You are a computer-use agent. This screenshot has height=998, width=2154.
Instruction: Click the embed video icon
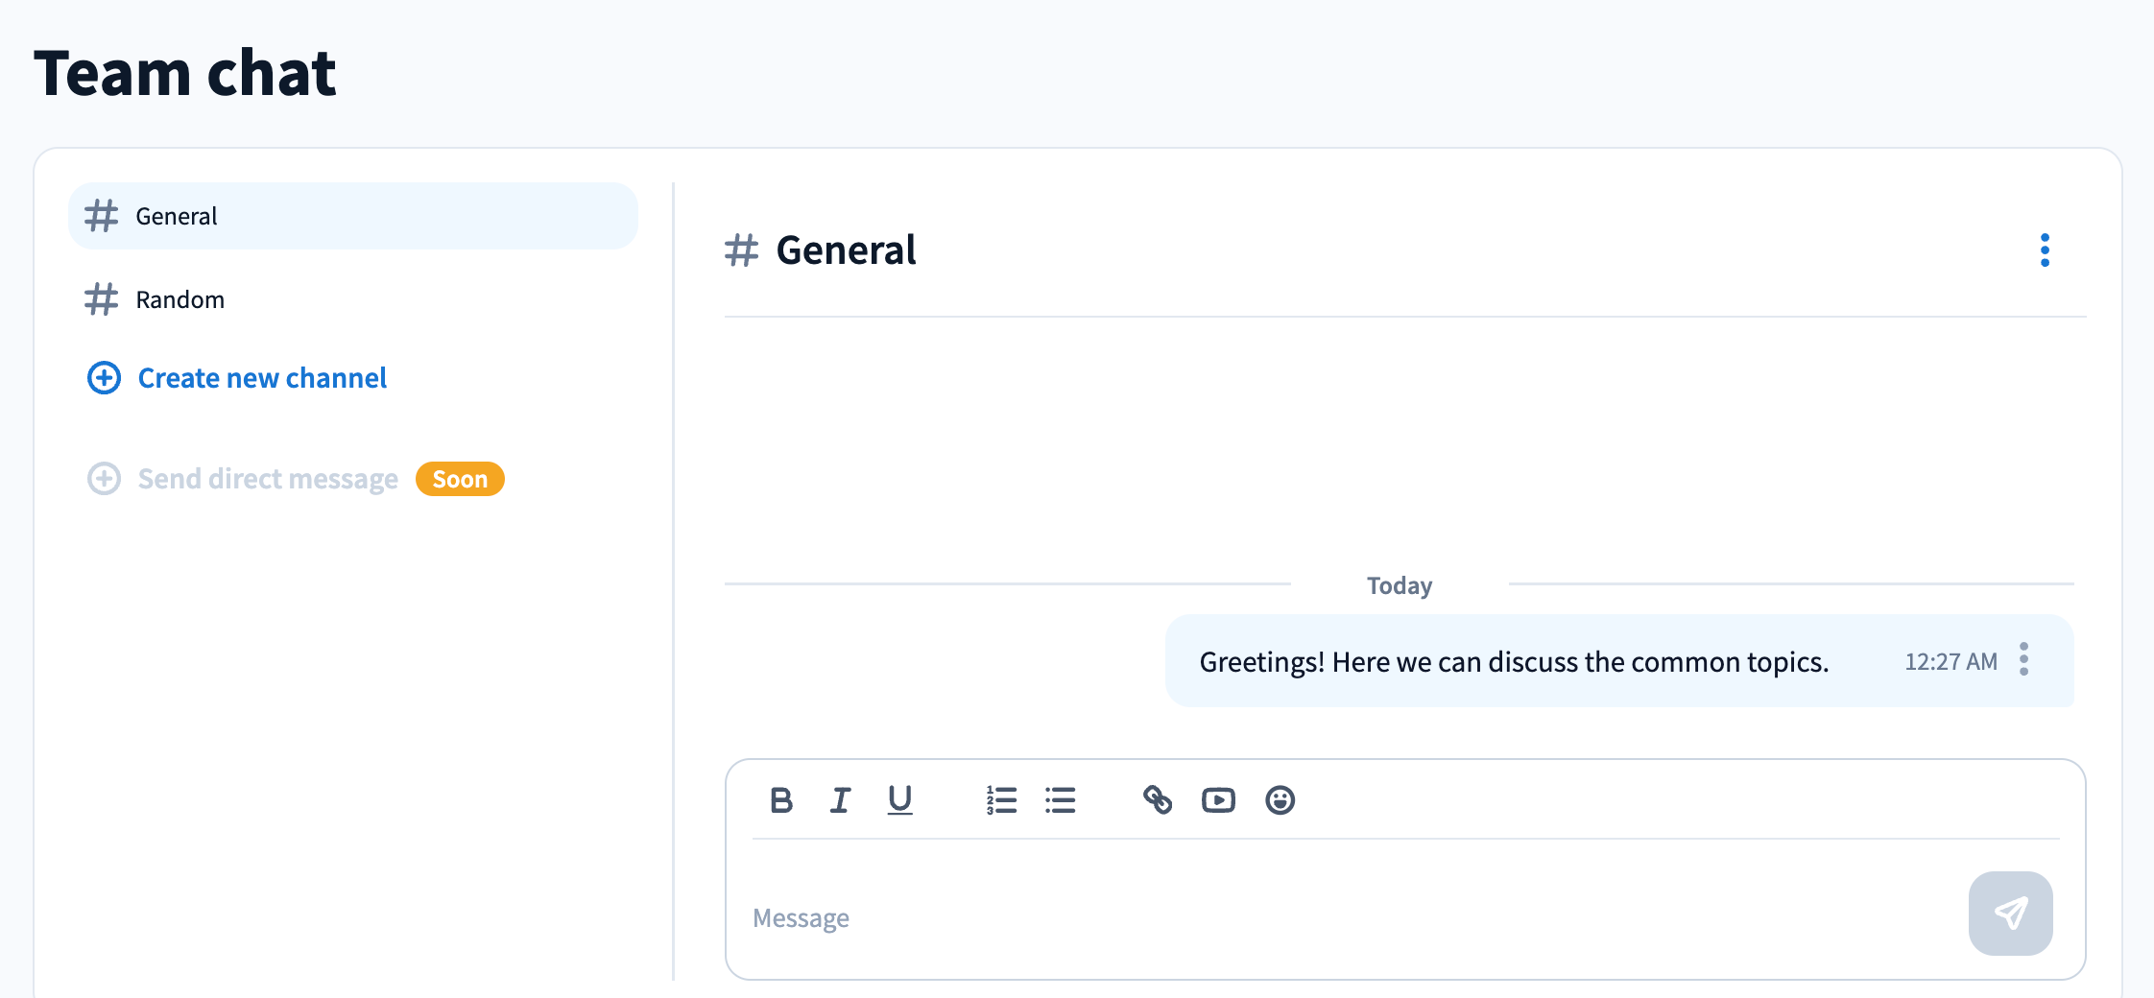[x=1218, y=799]
